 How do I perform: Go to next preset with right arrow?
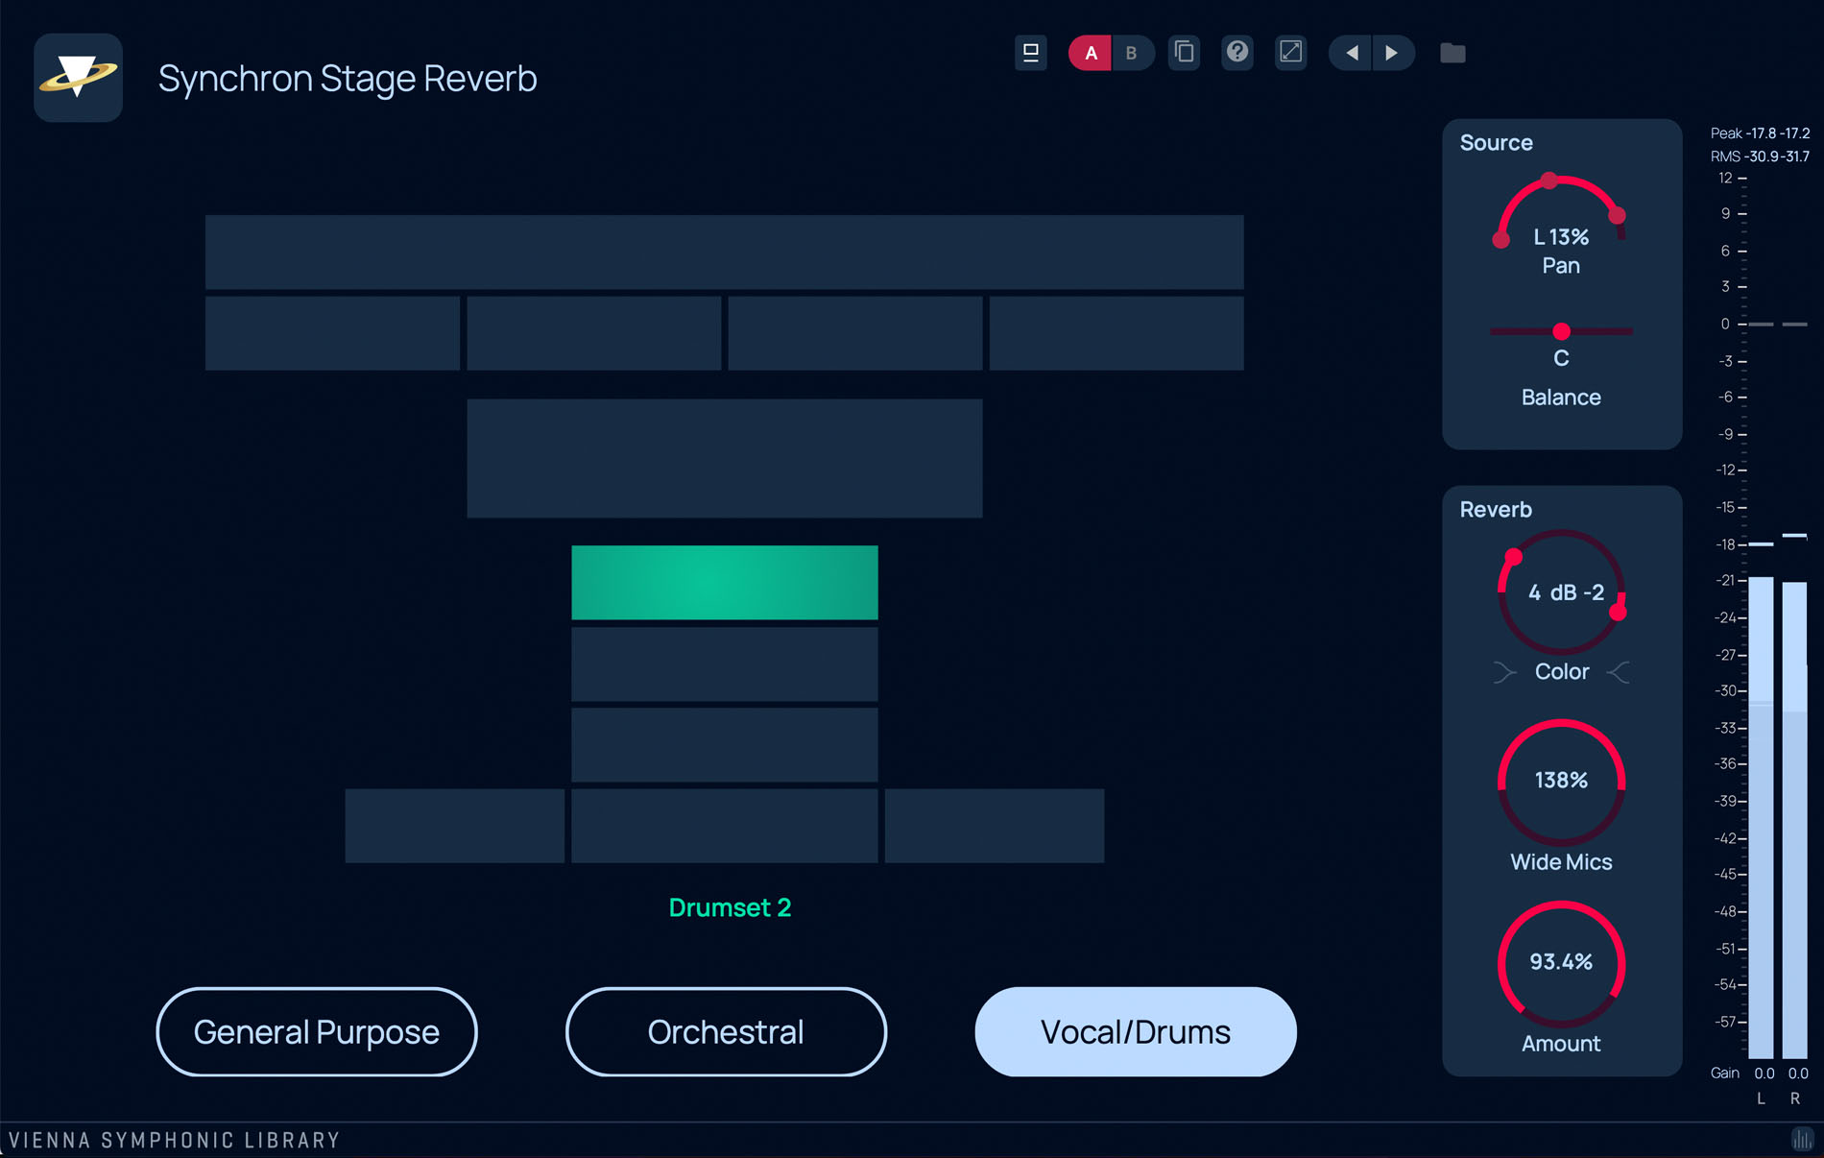1392,53
